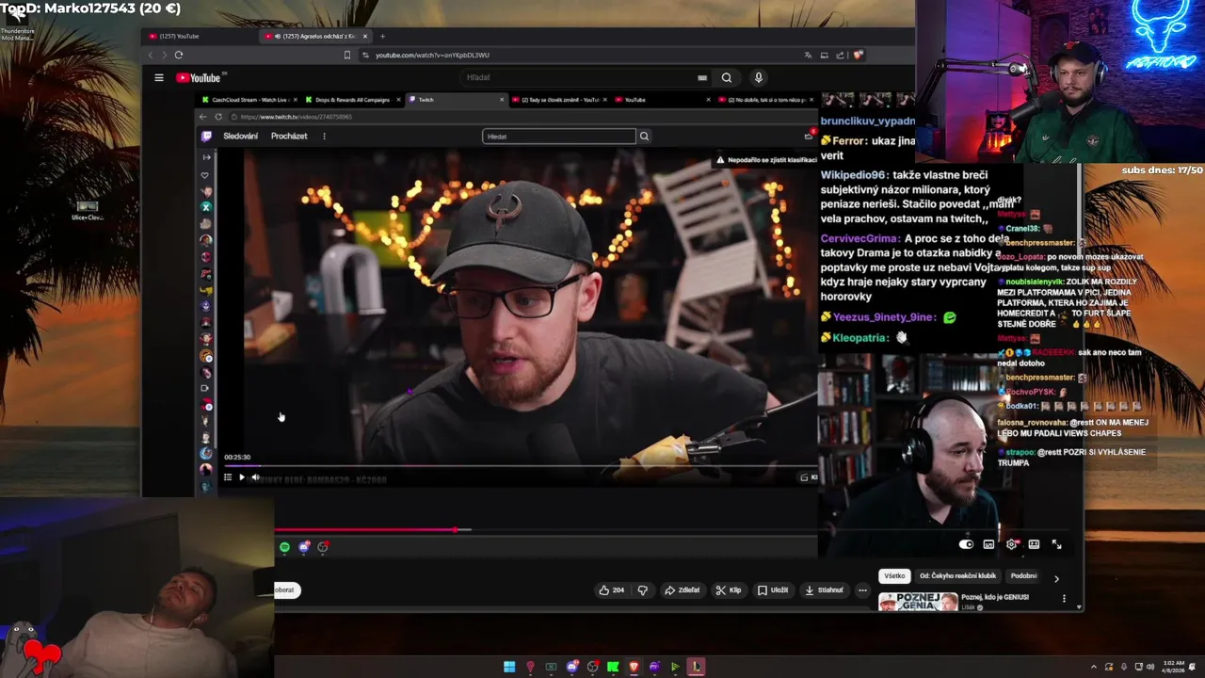Click the 'Uložiť' save button
The width and height of the screenshot is (1205, 678).
773,590
